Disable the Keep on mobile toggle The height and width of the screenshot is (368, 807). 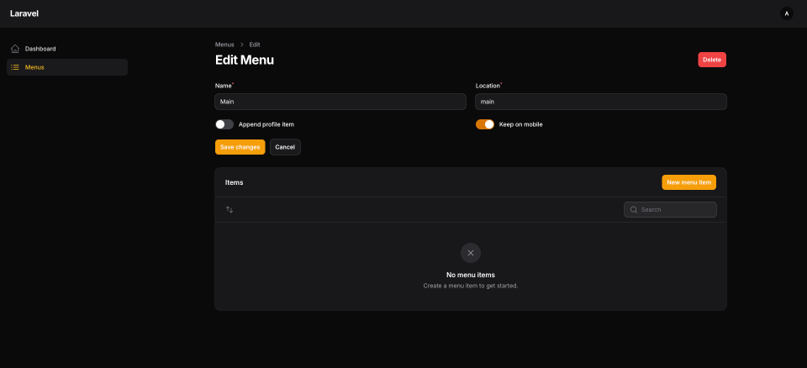coord(485,124)
